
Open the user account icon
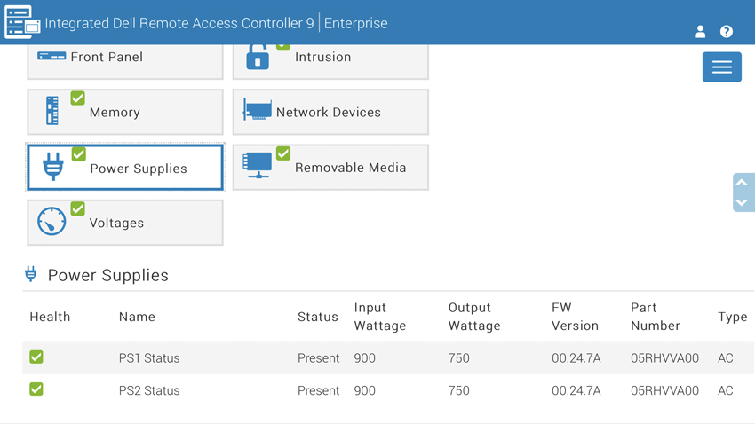pos(700,32)
